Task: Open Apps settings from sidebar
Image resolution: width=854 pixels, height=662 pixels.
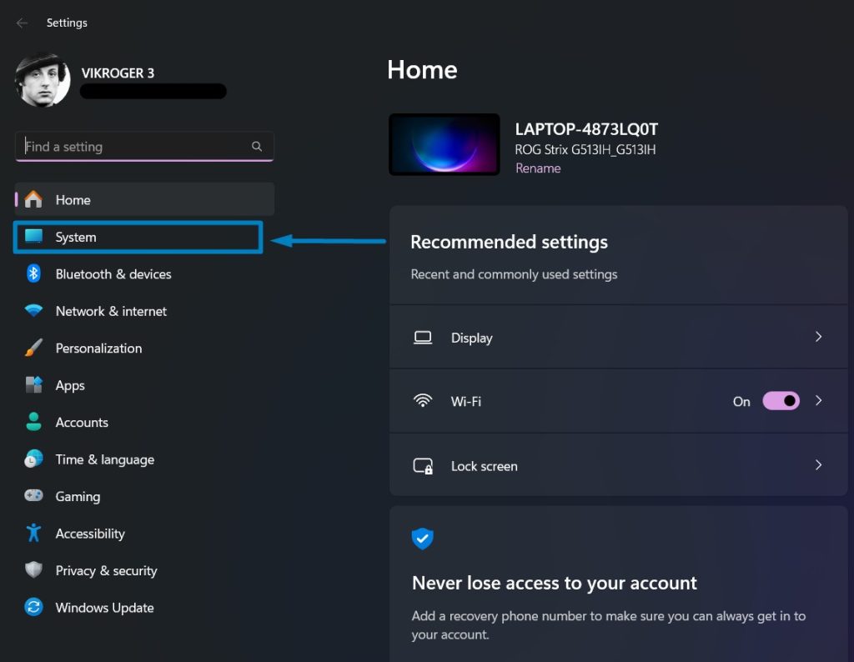Action: (x=69, y=385)
